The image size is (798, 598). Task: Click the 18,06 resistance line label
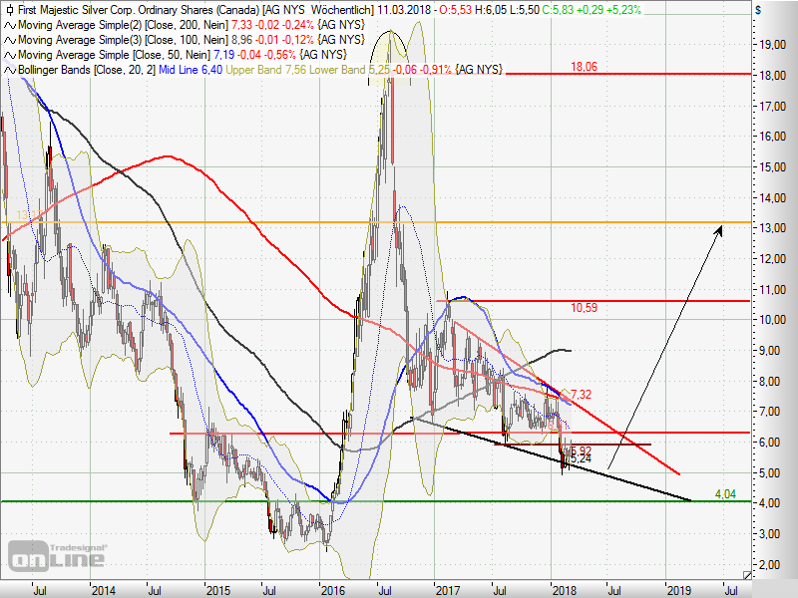(x=584, y=67)
